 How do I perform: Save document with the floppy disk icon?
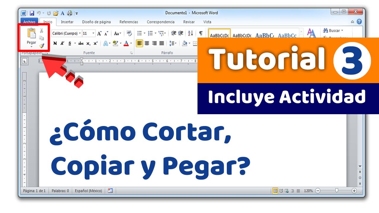point(32,13)
